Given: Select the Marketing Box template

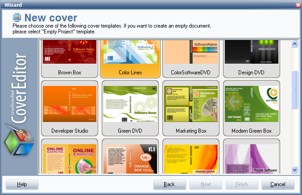Looking at the screenshot, I should [x=191, y=108].
